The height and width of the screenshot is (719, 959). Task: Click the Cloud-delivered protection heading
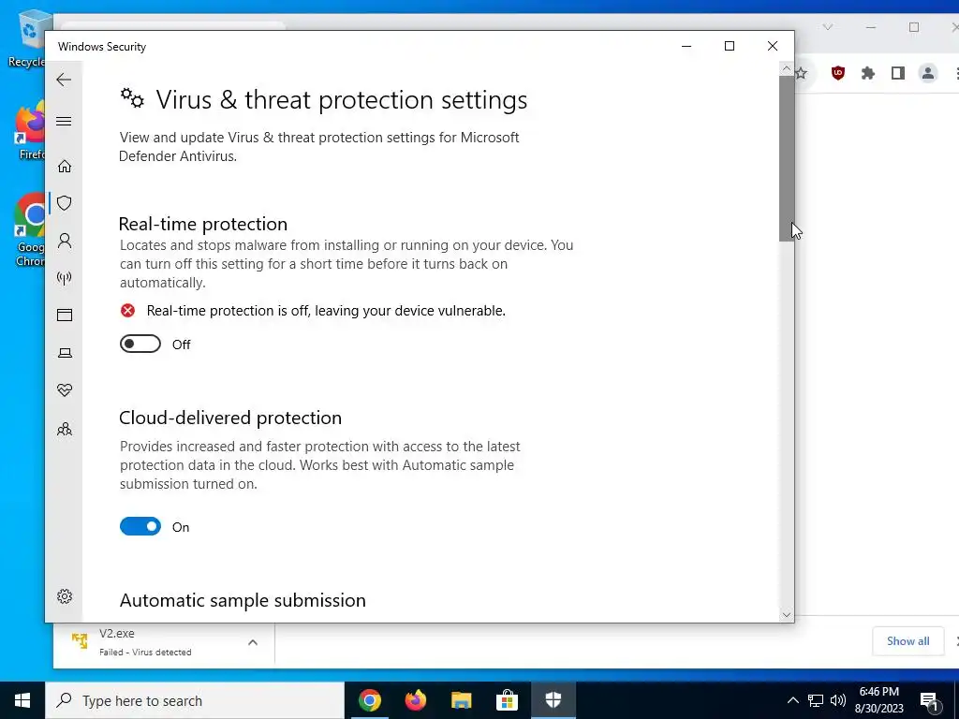point(230,418)
